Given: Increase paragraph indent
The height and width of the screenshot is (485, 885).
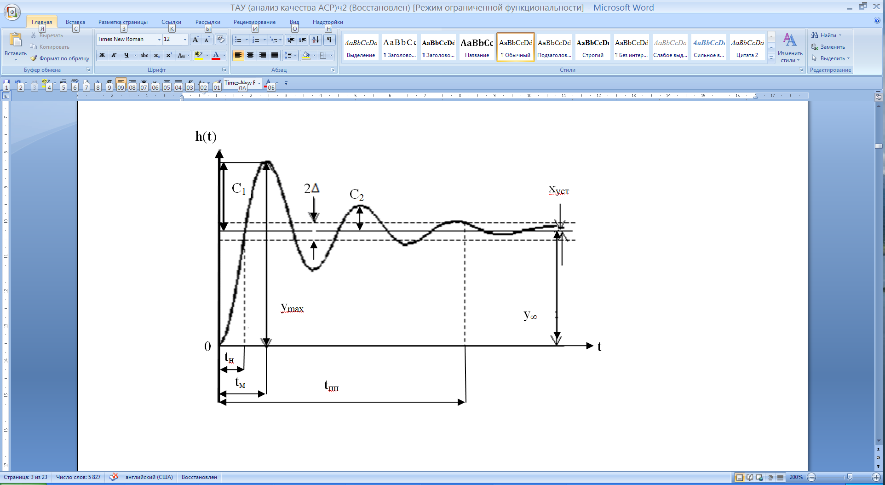Looking at the screenshot, I should tap(302, 40).
